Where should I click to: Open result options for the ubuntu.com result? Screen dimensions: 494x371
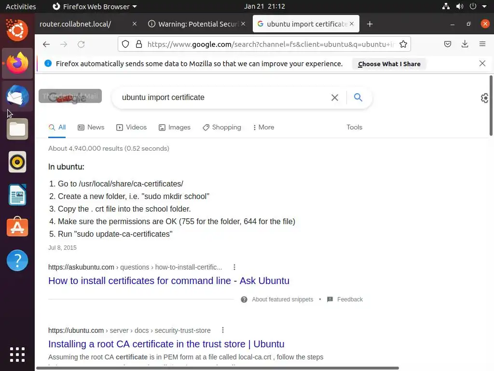click(x=223, y=330)
